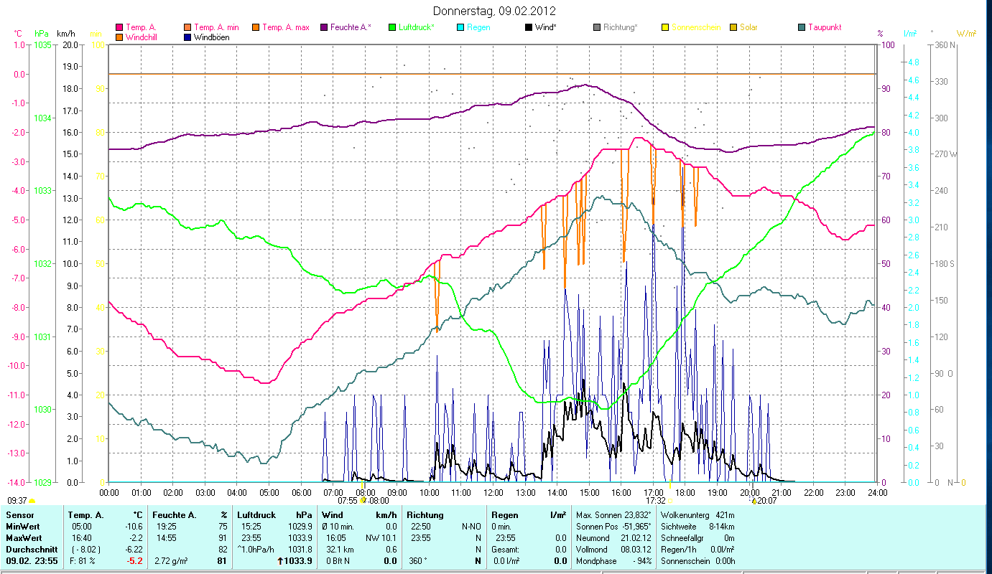This screenshot has height=574, width=992.
Task: Select the Luftdruck column header in data table
Action: (257, 514)
